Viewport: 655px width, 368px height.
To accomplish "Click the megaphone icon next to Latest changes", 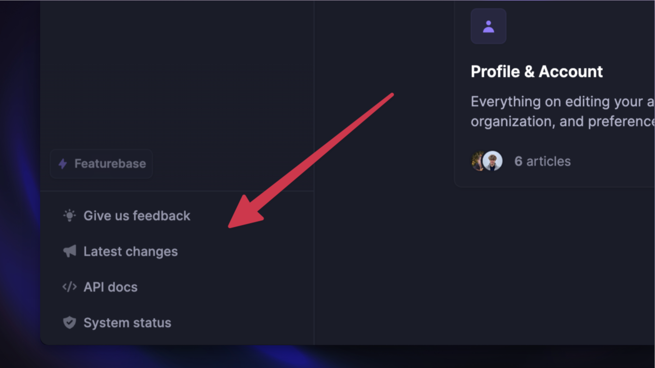I will (x=69, y=251).
